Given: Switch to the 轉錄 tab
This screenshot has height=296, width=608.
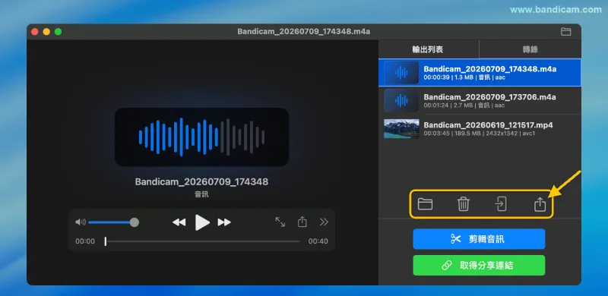Looking at the screenshot, I should pyautogui.click(x=530, y=49).
